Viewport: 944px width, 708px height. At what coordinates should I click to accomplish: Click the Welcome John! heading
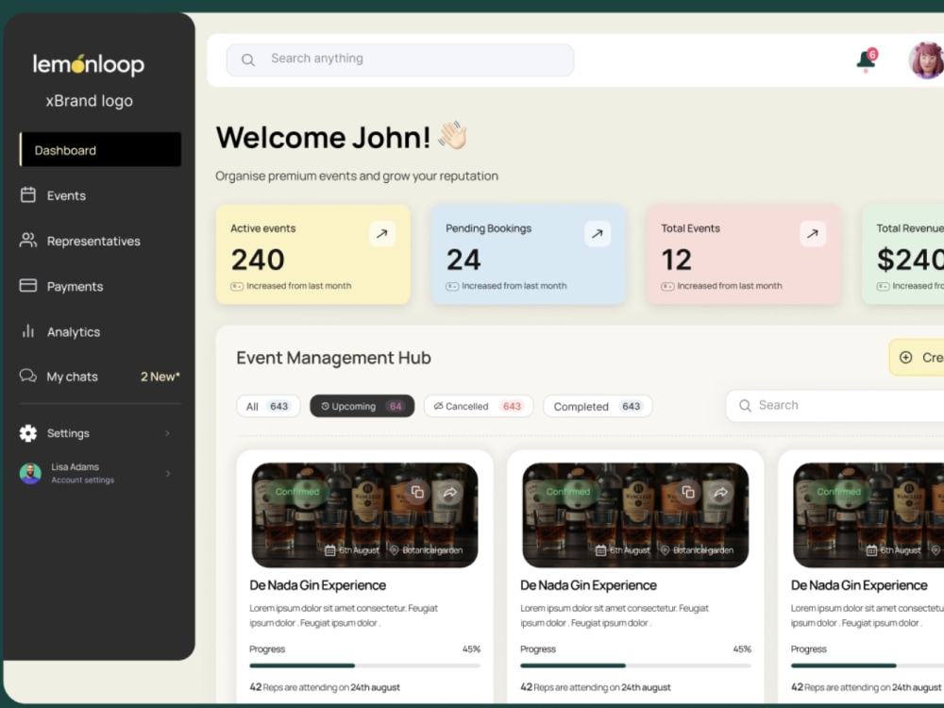323,137
